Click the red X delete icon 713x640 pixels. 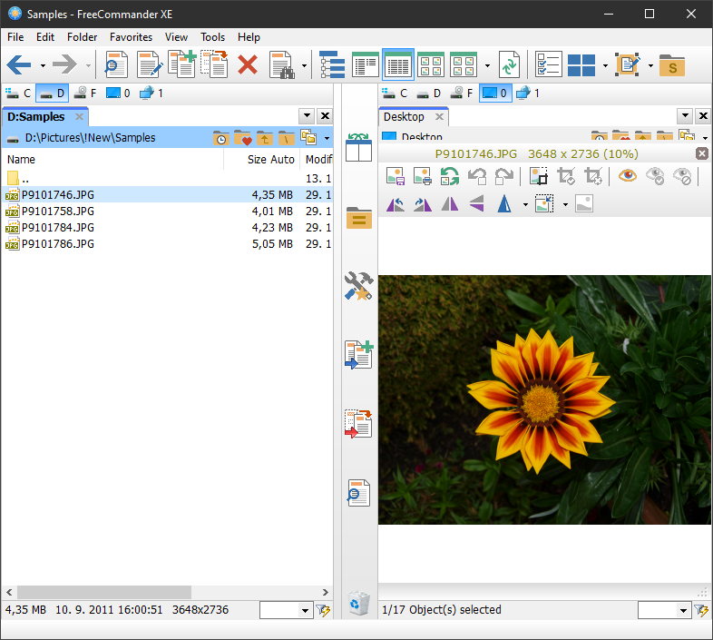click(x=248, y=64)
